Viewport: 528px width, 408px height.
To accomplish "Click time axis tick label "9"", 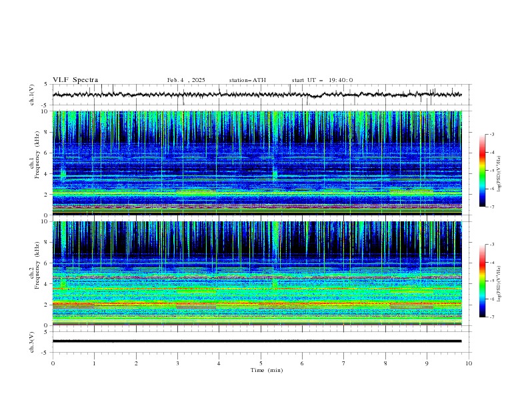I will point(427,363).
